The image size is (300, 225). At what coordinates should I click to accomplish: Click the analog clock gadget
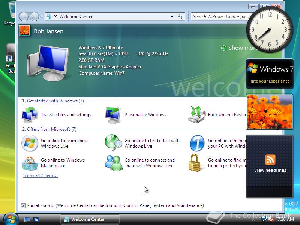270,30
